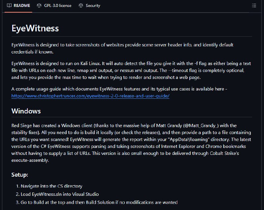Click the Kali Linux text
264x210 pixels.
pos(90,63)
